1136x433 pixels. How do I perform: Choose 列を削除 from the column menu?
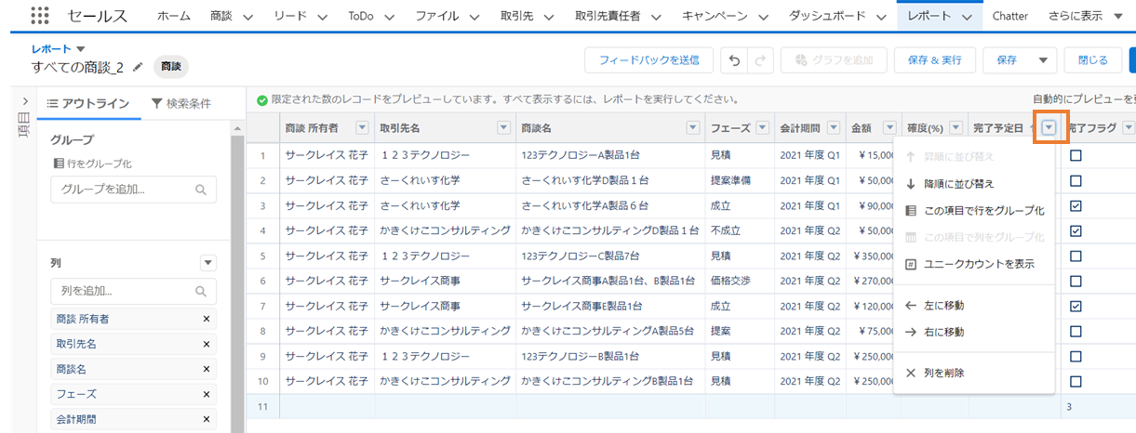point(943,373)
